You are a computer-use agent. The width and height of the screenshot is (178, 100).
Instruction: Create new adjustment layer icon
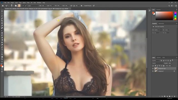click(x=167, y=96)
